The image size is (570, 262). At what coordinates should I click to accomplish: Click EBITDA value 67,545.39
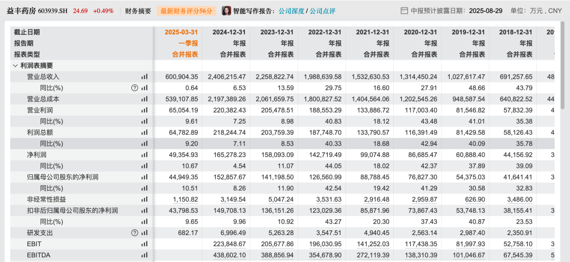[519, 256]
